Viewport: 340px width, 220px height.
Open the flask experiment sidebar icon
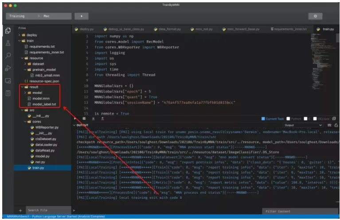click(8, 43)
